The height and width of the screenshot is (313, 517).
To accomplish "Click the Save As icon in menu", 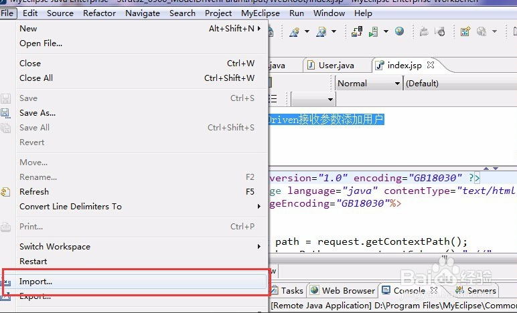I will click(x=5, y=113).
